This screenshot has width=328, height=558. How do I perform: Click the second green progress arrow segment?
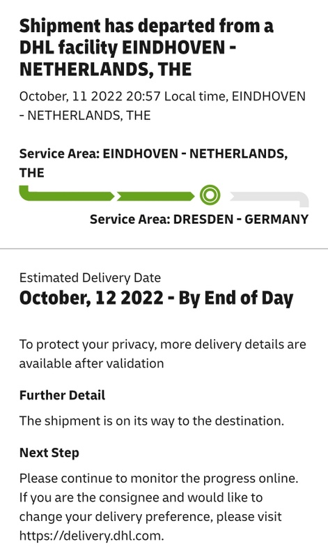coord(156,197)
